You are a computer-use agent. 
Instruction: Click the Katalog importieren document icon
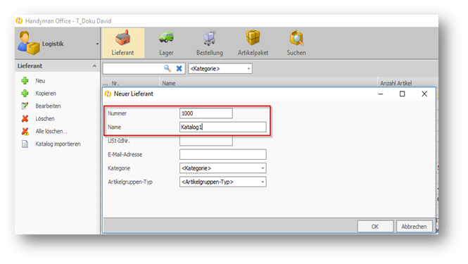pos(25,144)
